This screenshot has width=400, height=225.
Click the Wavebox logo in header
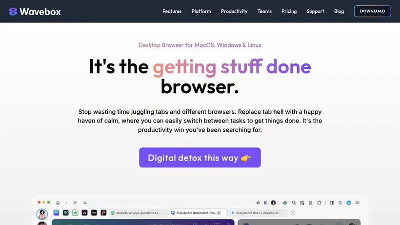(x=35, y=12)
